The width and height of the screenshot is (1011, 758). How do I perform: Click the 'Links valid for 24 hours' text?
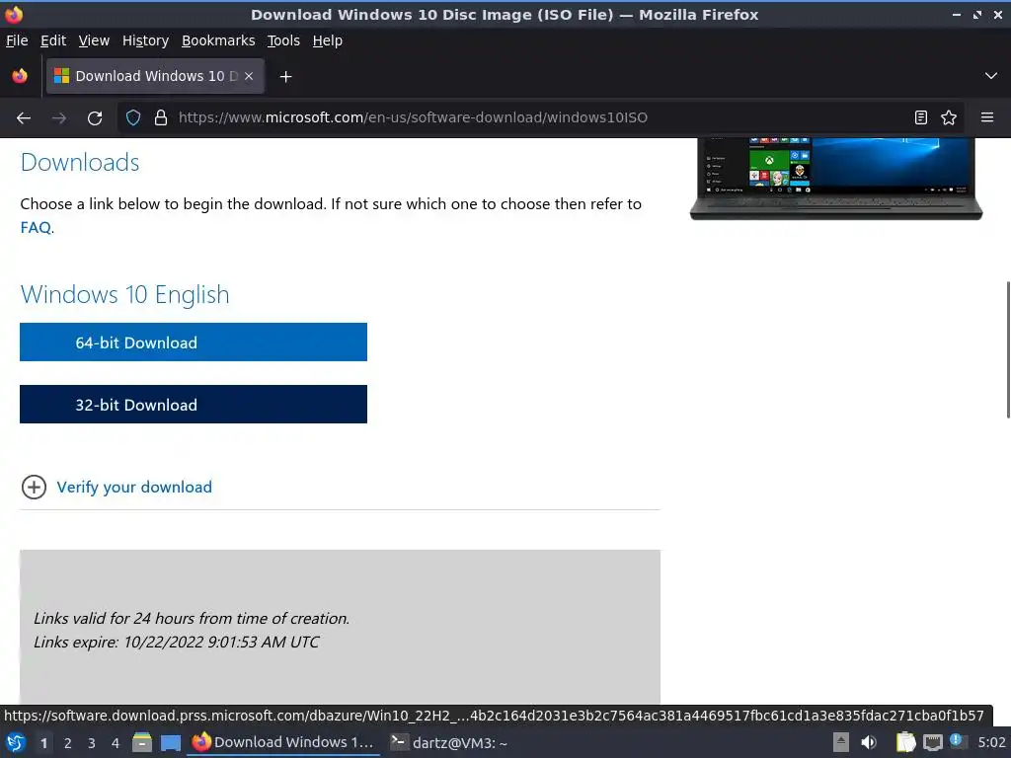tap(192, 618)
